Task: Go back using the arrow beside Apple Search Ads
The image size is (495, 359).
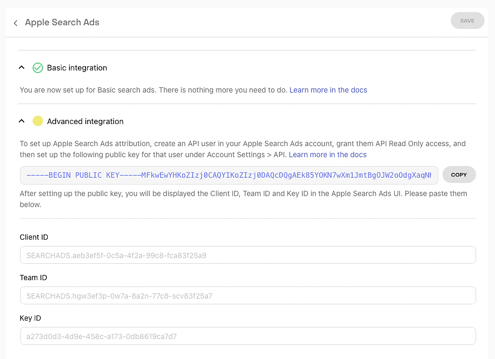Action: pyautogui.click(x=15, y=23)
